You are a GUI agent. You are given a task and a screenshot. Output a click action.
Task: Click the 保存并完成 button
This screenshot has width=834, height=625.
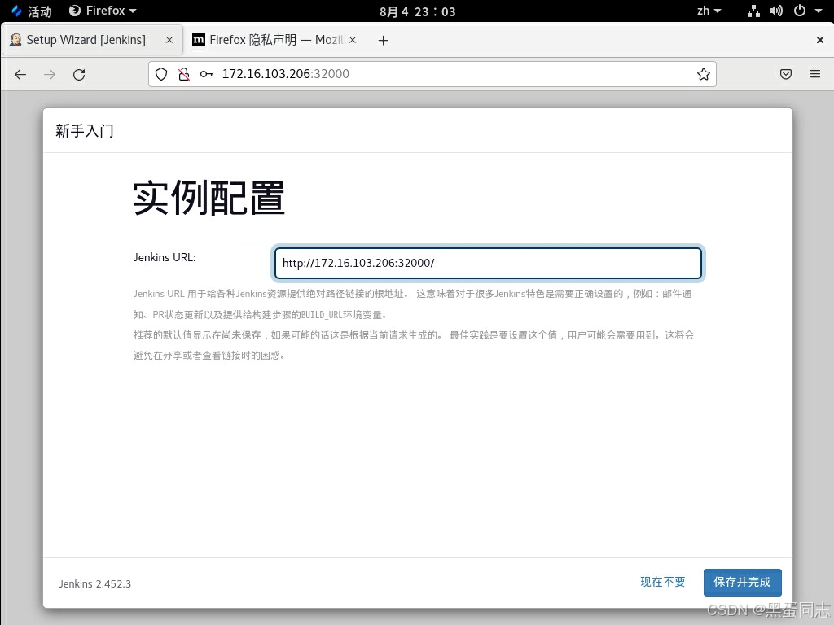742,583
